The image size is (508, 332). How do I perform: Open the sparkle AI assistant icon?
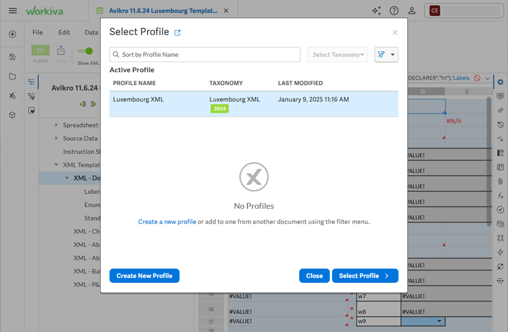(x=376, y=11)
